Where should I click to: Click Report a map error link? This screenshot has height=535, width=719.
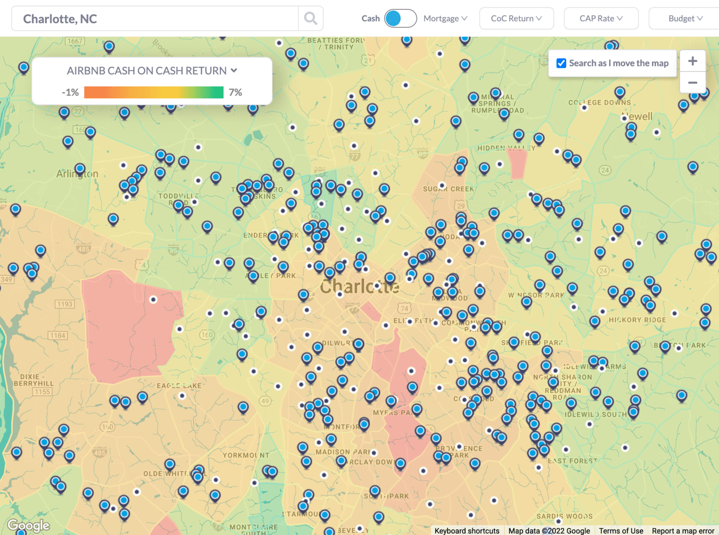pos(683,531)
